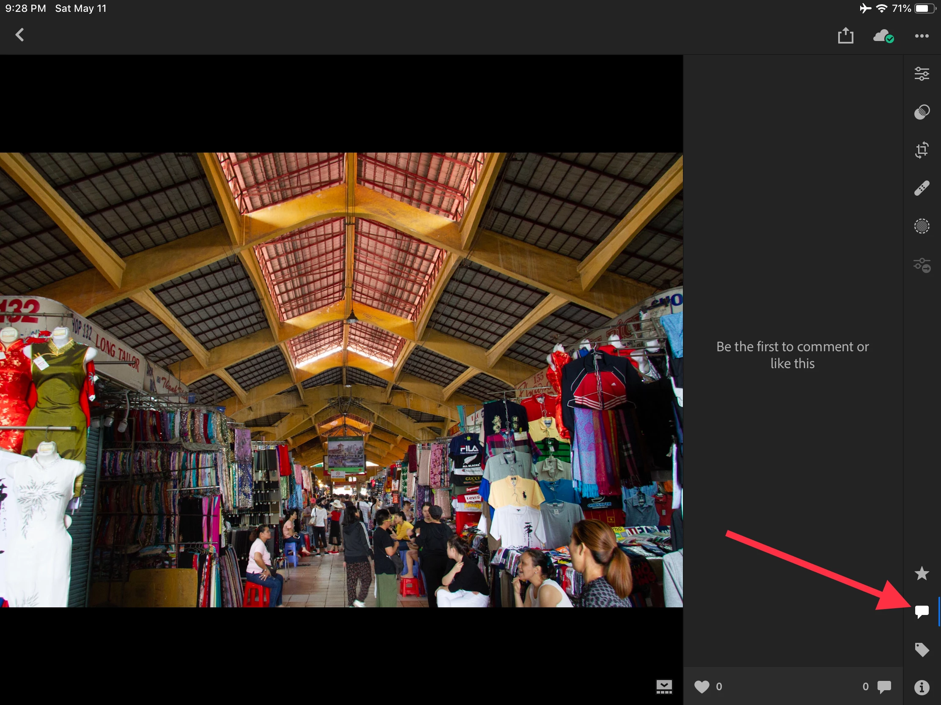Show the photo info panel
Image resolution: width=941 pixels, height=705 pixels.
[922, 687]
